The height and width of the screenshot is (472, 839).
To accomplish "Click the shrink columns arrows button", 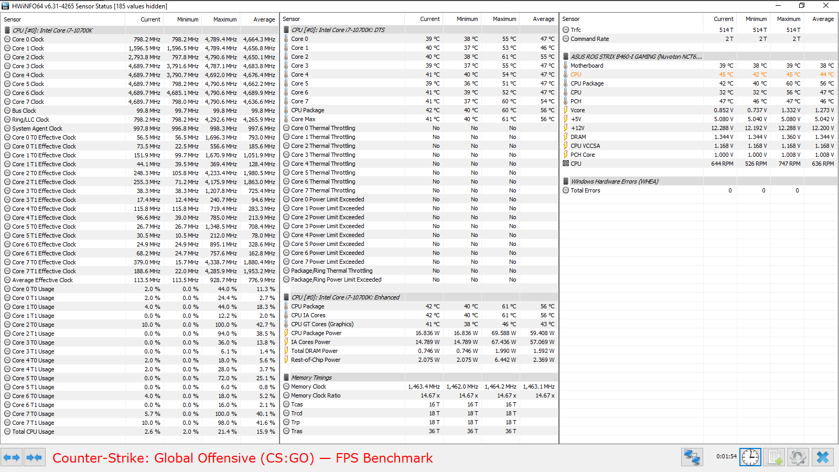I will point(34,457).
